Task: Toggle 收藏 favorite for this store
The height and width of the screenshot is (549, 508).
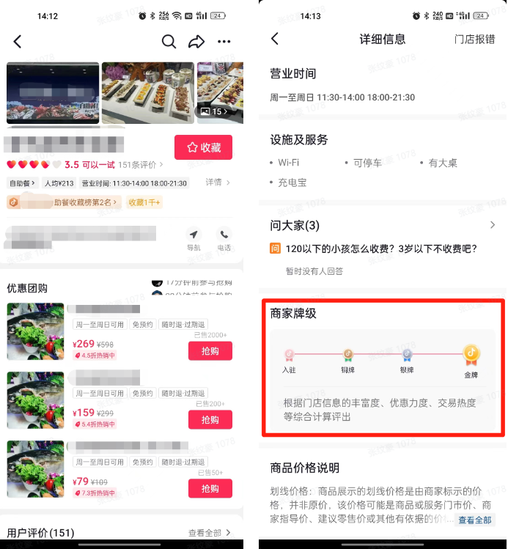Action: tap(203, 147)
